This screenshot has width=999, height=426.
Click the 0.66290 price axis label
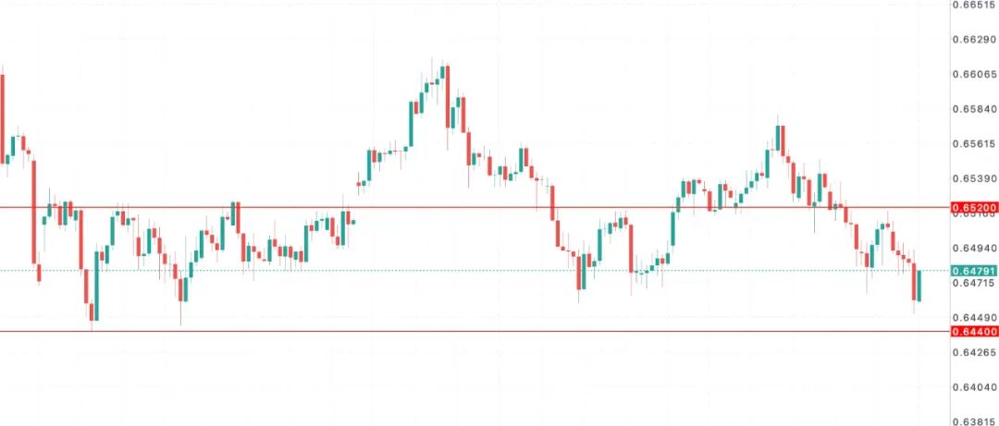pos(973,40)
